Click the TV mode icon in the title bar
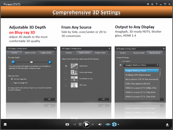 point(152,4)
